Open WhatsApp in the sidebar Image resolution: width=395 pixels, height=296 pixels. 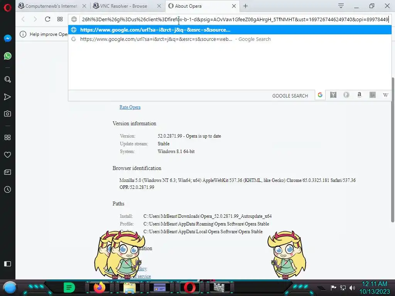pyautogui.click(x=8, y=56)
